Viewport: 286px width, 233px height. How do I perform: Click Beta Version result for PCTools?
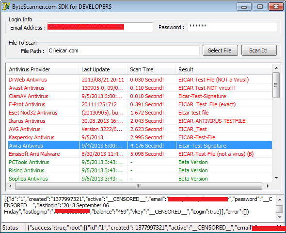coord(193,162)
